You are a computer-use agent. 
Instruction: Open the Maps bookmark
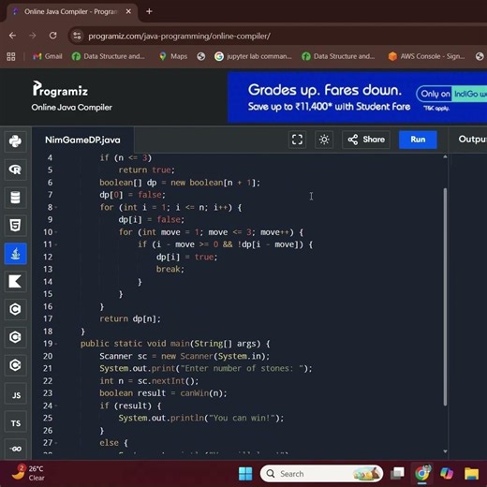tap(173, 56)
